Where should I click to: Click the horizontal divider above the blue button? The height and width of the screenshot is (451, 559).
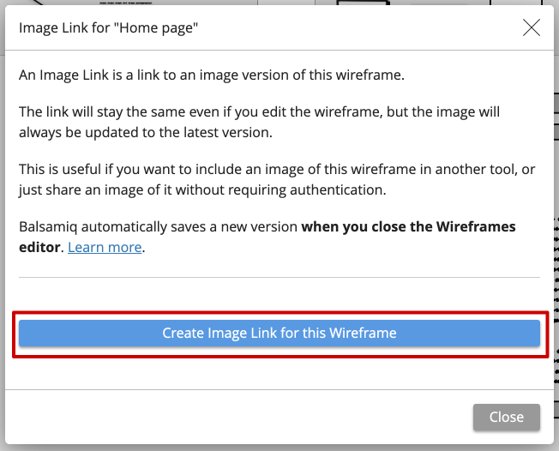[279, 277]
